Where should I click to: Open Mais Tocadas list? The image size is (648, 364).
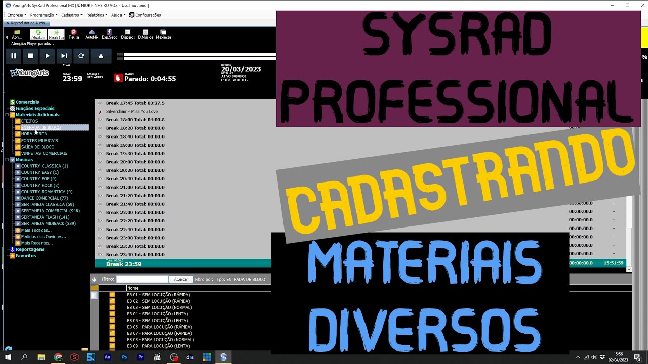point(36,230)
